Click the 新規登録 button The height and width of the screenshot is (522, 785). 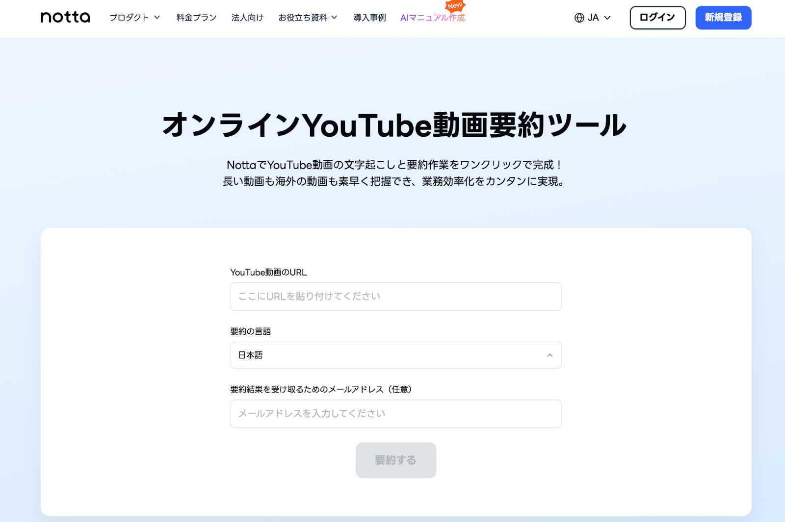[x=723, y=18]
